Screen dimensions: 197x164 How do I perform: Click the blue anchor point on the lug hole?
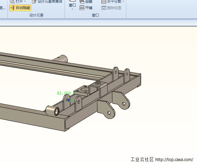(68, 100)
